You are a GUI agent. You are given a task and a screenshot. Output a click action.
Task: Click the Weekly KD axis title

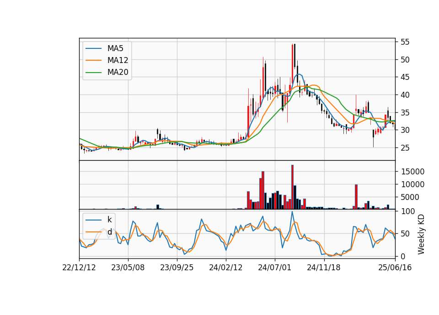(421, 235)
